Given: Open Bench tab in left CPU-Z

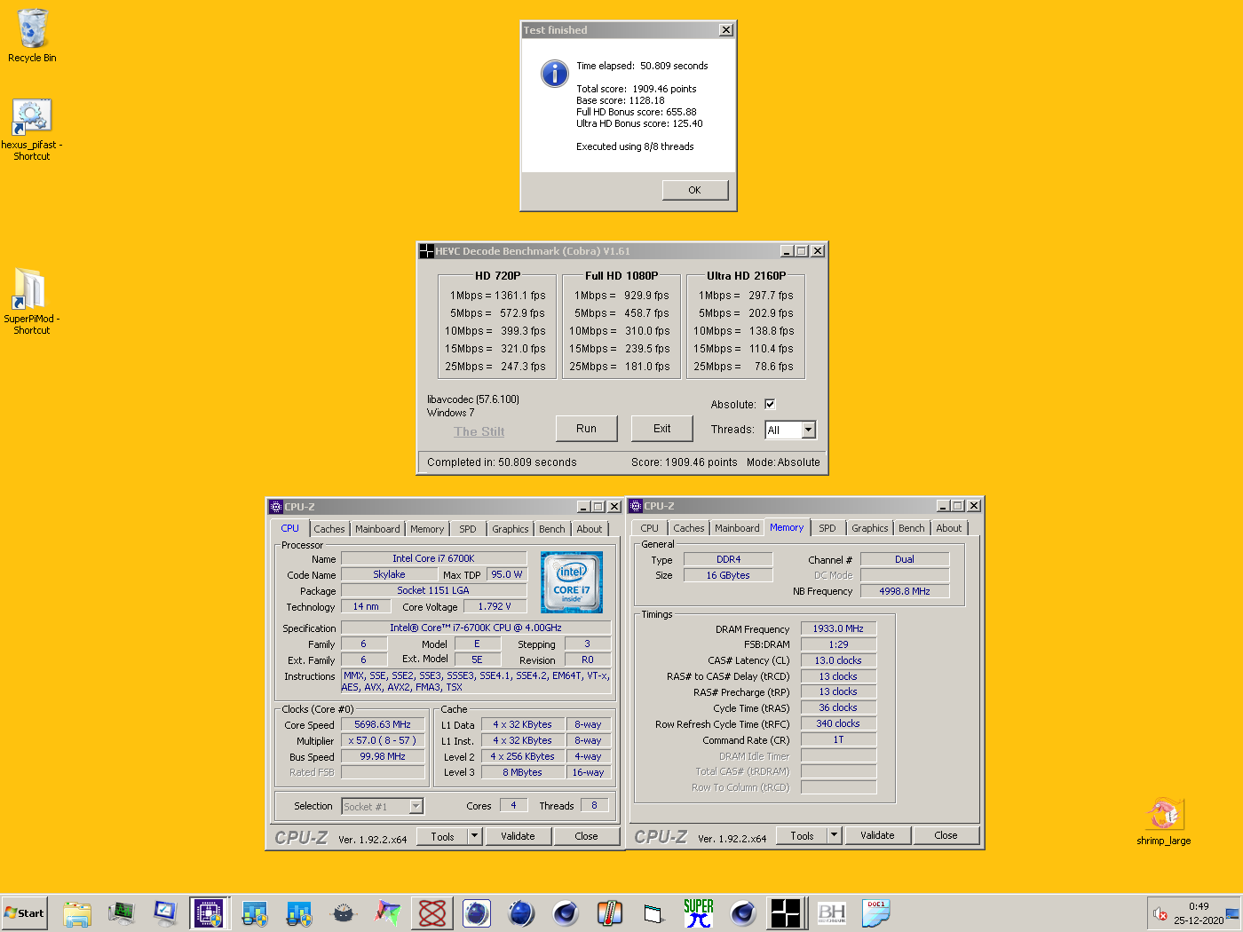Looking at the screenshot, I should pos(552,529).
